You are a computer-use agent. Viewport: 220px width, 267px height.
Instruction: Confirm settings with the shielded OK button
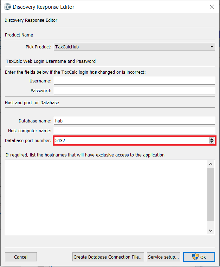point(199,257)
